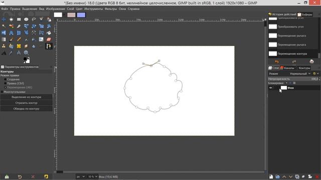Viewport: 321px width, 180px height.
Task: Click the Отразить контур button
Action: point(27,103)
